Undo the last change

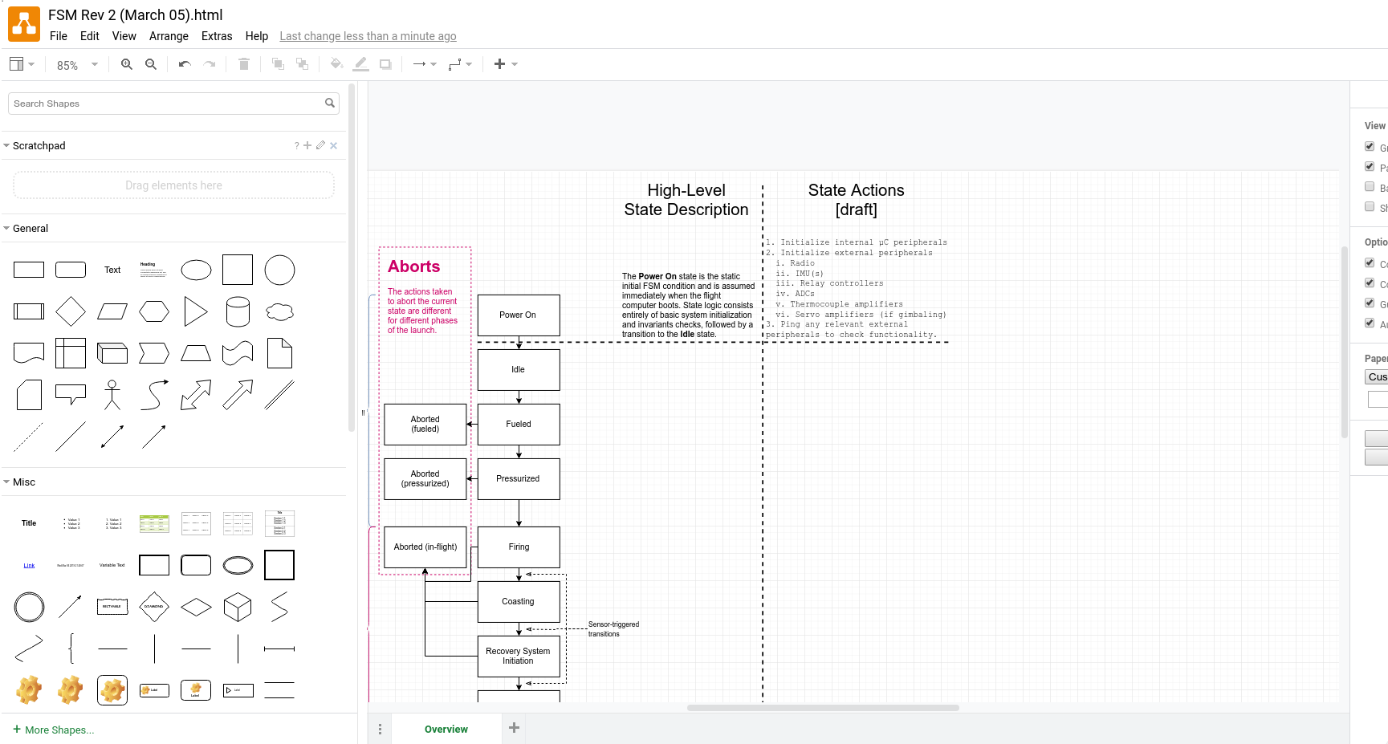click(x=185, y=64)
